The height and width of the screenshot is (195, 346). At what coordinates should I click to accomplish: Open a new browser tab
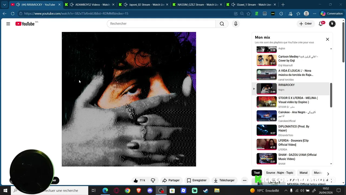pyautogui.click(x=283, y=5)
